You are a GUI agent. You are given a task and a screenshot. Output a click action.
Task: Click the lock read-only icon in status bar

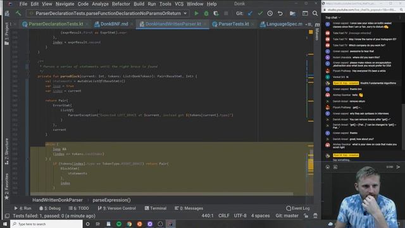[306, 215]
